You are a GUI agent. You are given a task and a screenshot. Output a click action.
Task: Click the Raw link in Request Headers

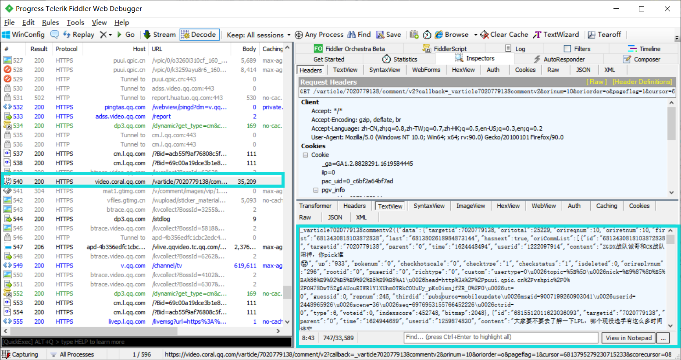597,82
